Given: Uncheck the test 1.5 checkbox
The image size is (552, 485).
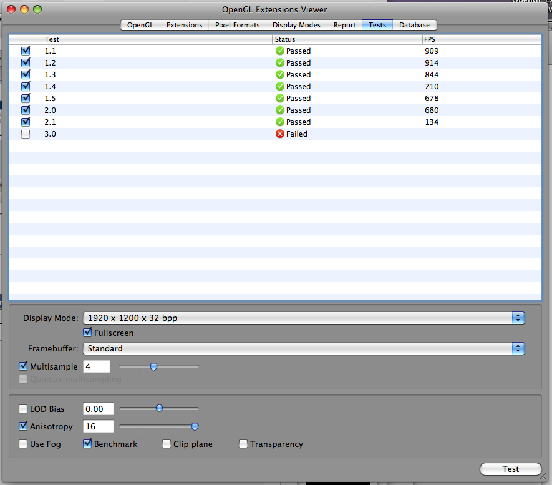Looking at the screenshot, I should pyautogui.click(x=26, y=98).
